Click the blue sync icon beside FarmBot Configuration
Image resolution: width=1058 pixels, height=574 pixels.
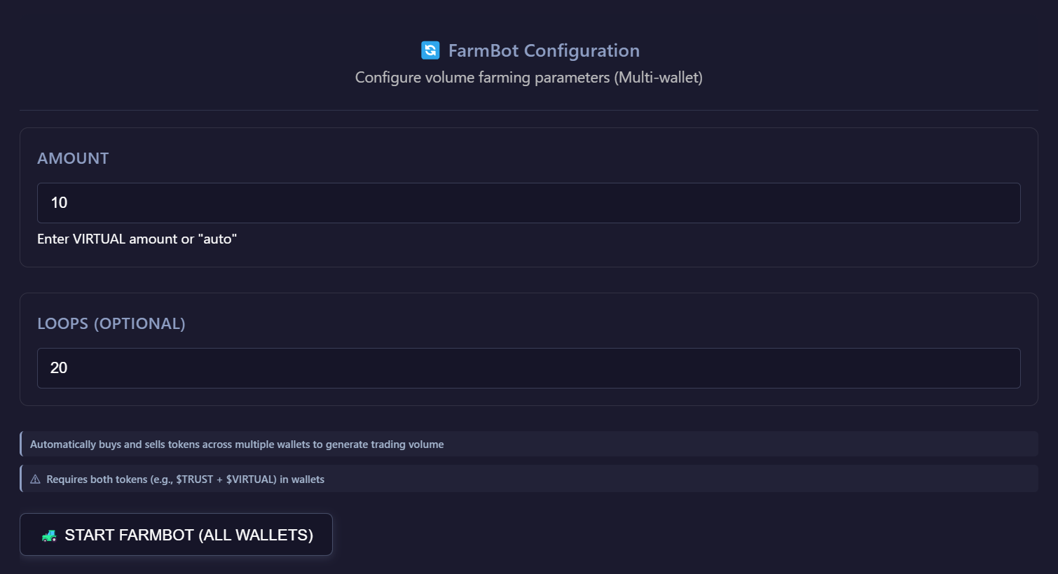click(x=430, y=50)
